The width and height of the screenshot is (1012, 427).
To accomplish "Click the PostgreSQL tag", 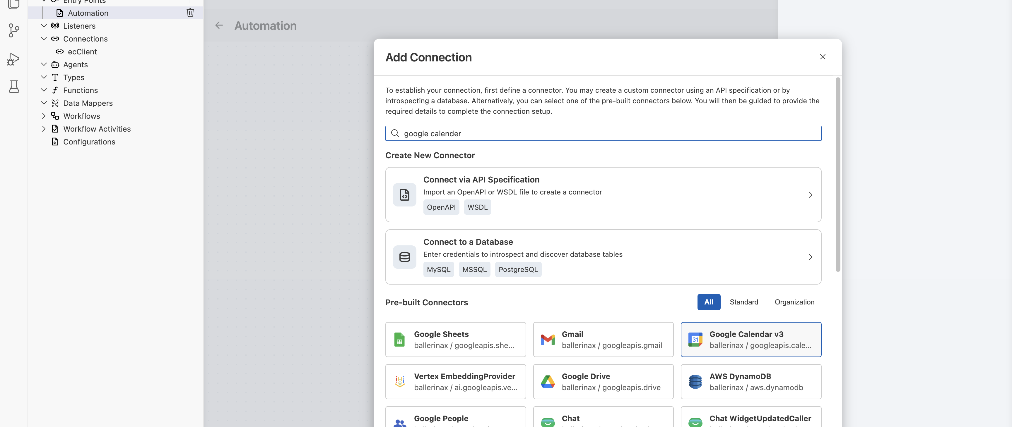I will click(518, 269).
